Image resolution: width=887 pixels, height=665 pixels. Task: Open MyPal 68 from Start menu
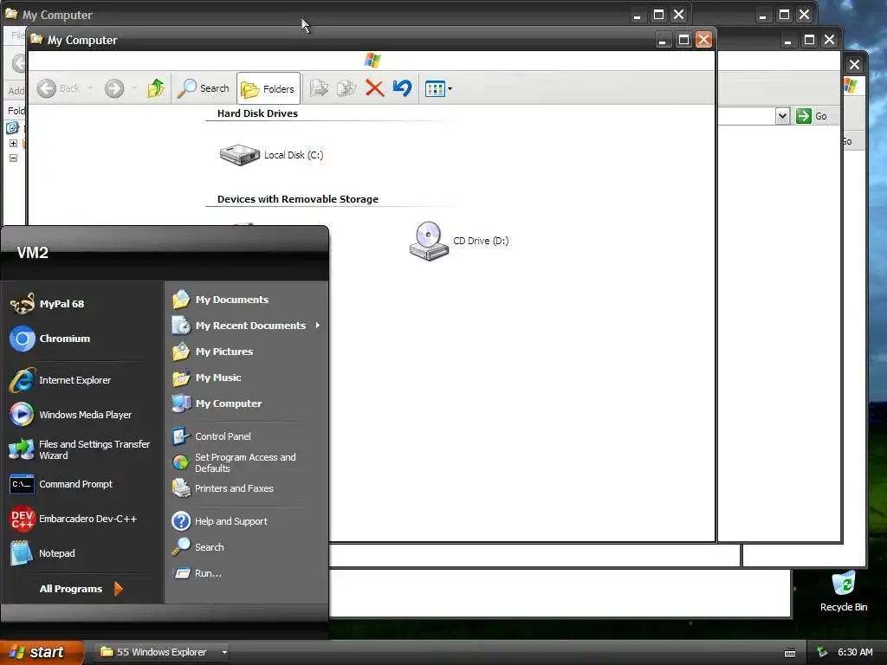(x=82, y=304)
